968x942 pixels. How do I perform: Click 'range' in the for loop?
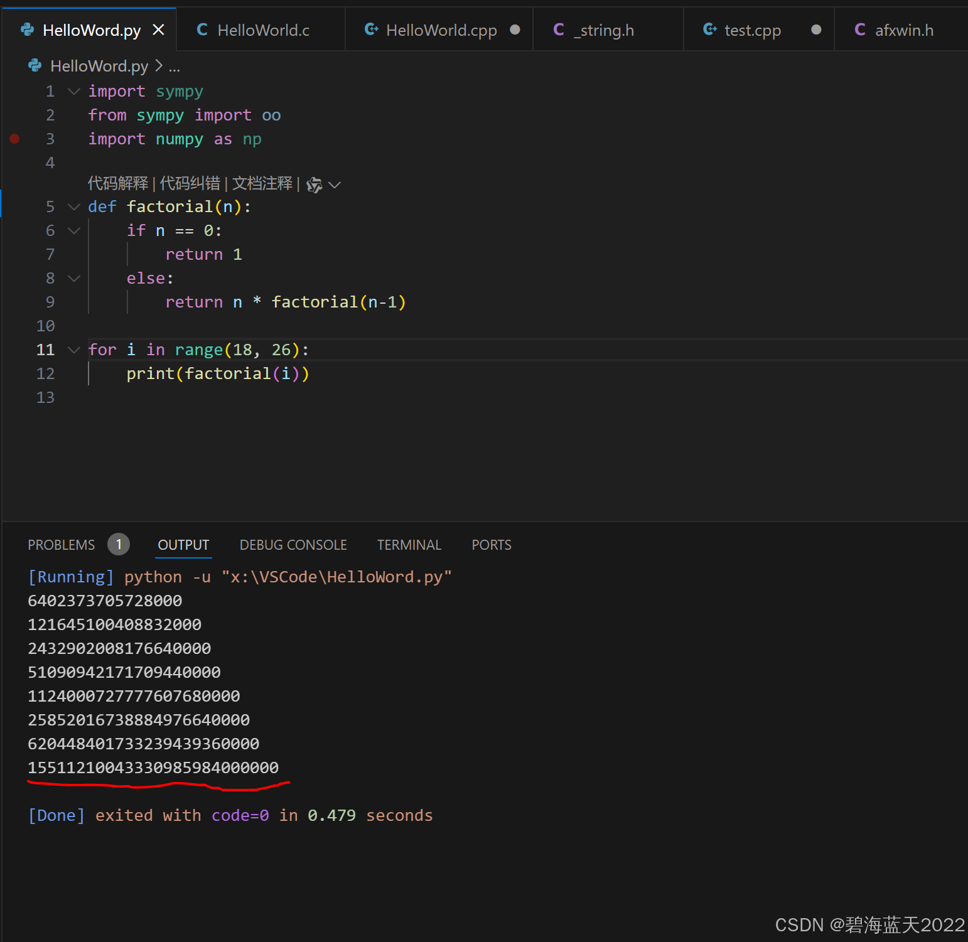point(199,350)
